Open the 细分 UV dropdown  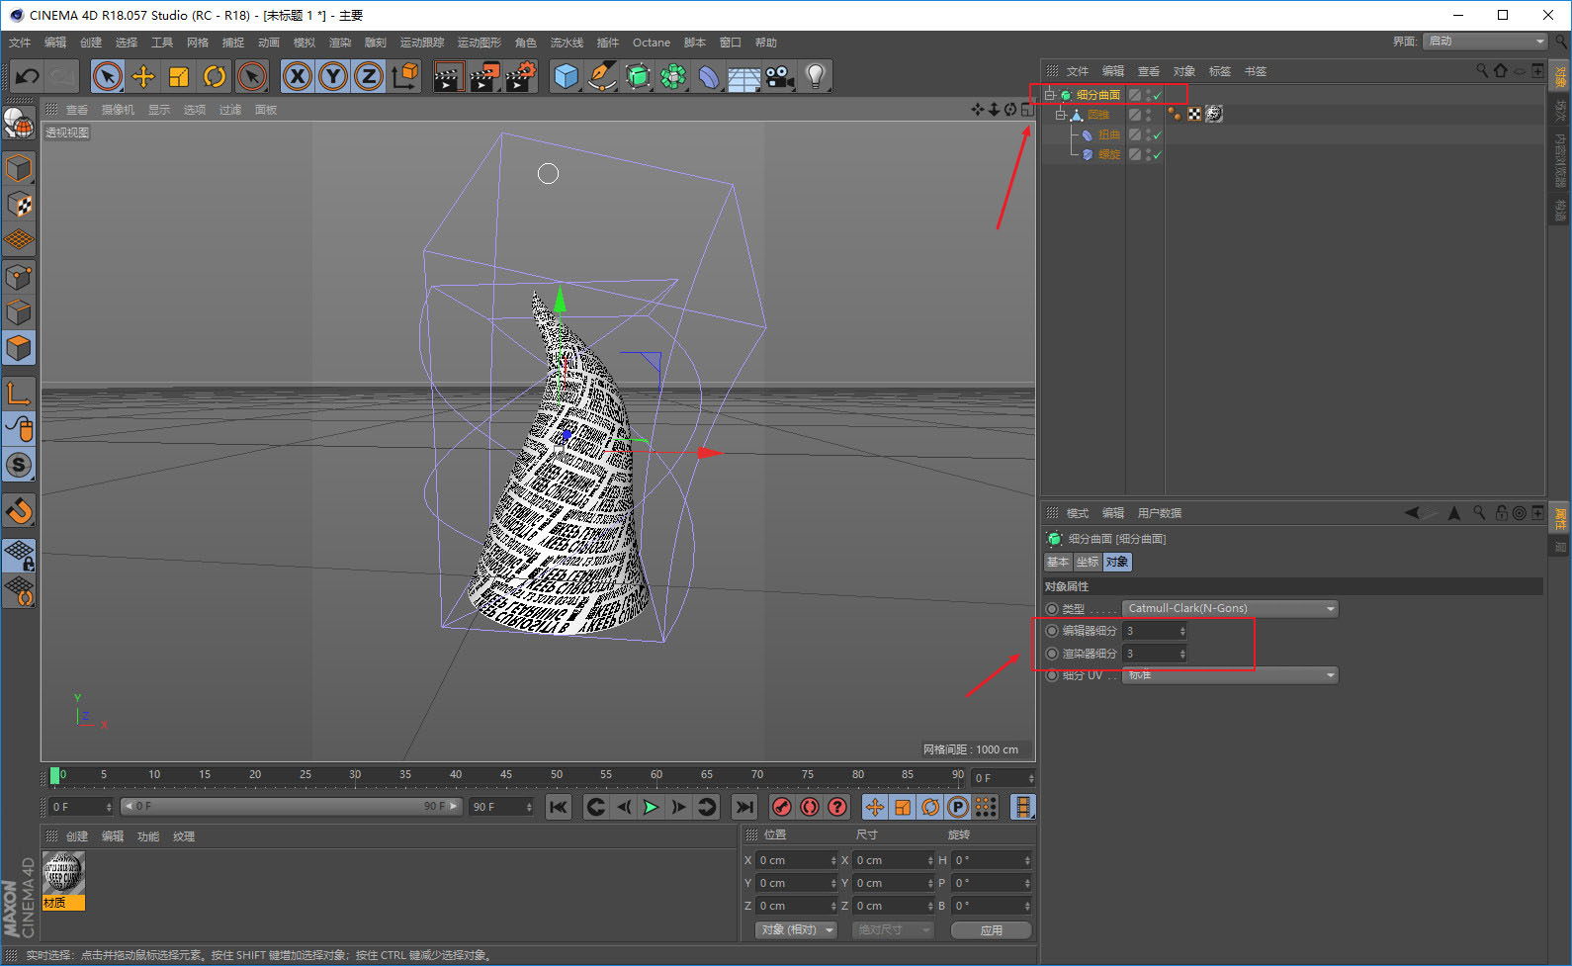(1230, 674)
